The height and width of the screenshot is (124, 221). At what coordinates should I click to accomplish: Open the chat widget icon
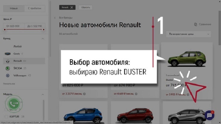point(209,115)
